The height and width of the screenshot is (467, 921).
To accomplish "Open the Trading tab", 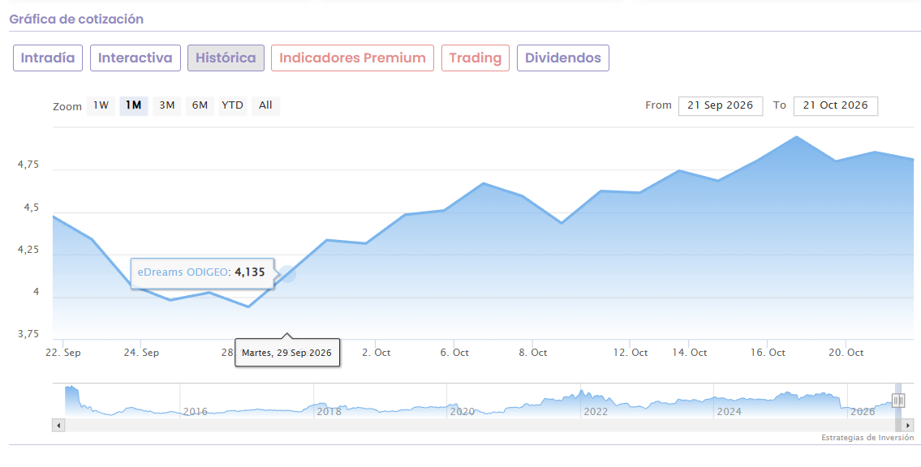I will [x=476, y=58].
